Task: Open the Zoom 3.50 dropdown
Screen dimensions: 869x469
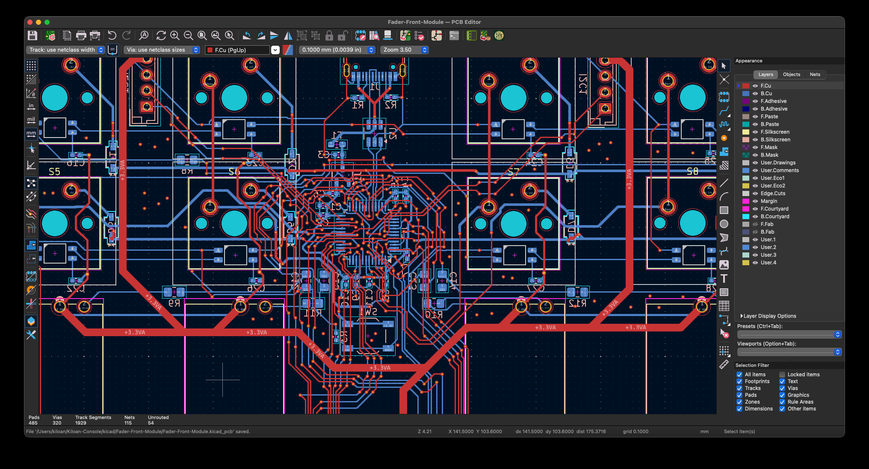Action: tap(404, 50)
